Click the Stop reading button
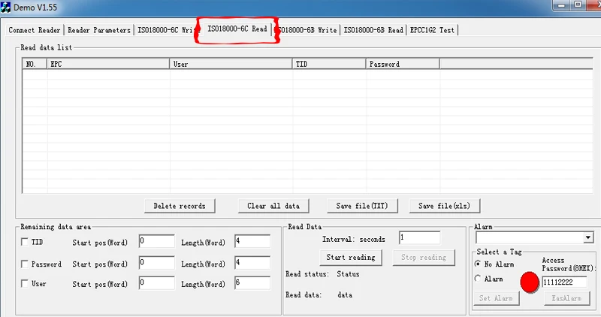Image resolution: width=601 pixels, height=317 pixels. click(424, 258)
